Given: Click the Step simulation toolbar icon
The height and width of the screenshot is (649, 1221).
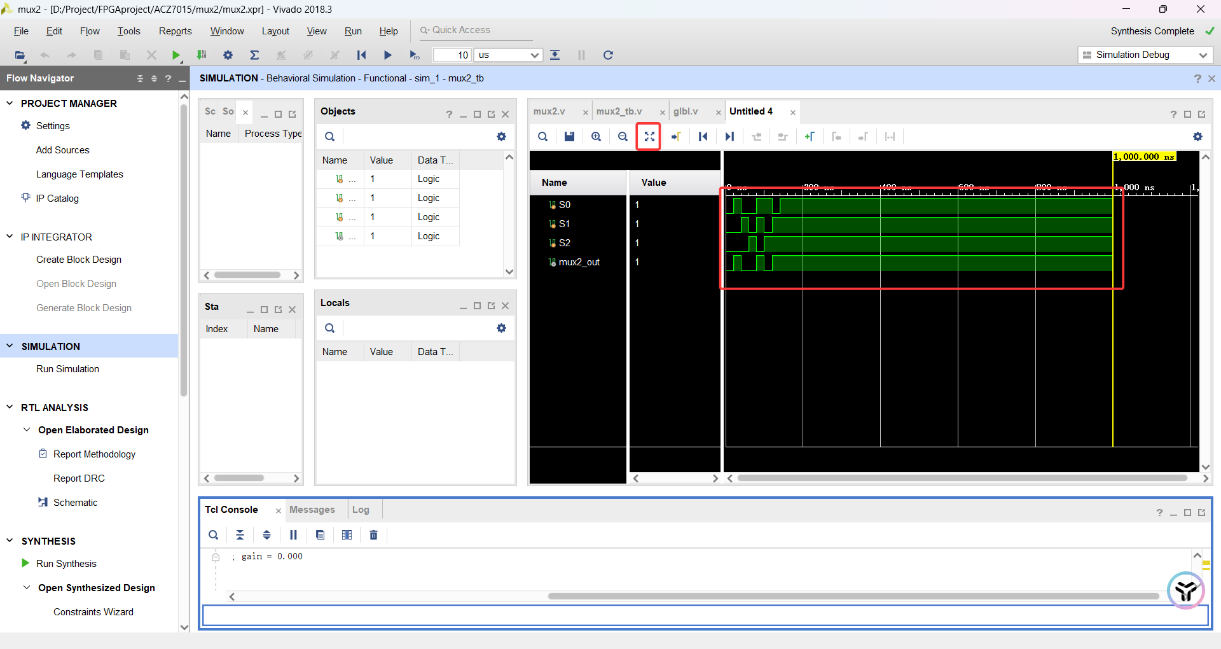Looking at the screenshot, I should [555, 55].
